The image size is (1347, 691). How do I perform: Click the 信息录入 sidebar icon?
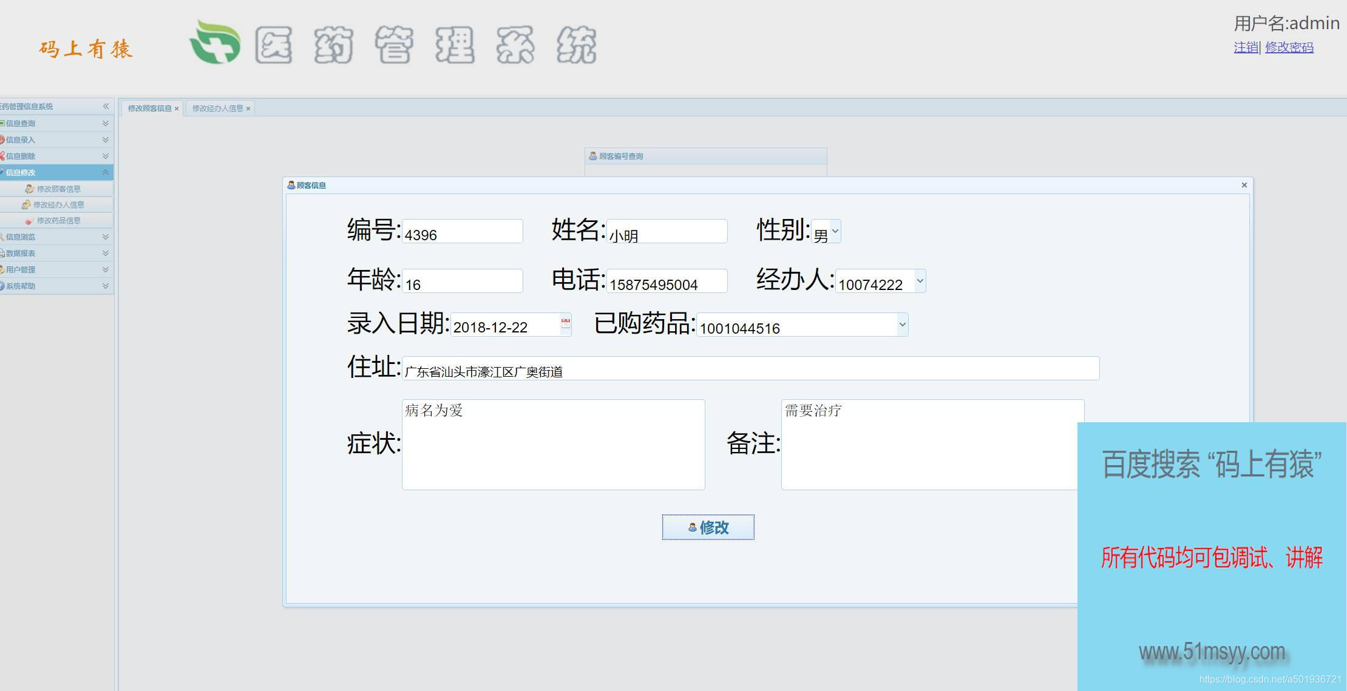[5, 140]
